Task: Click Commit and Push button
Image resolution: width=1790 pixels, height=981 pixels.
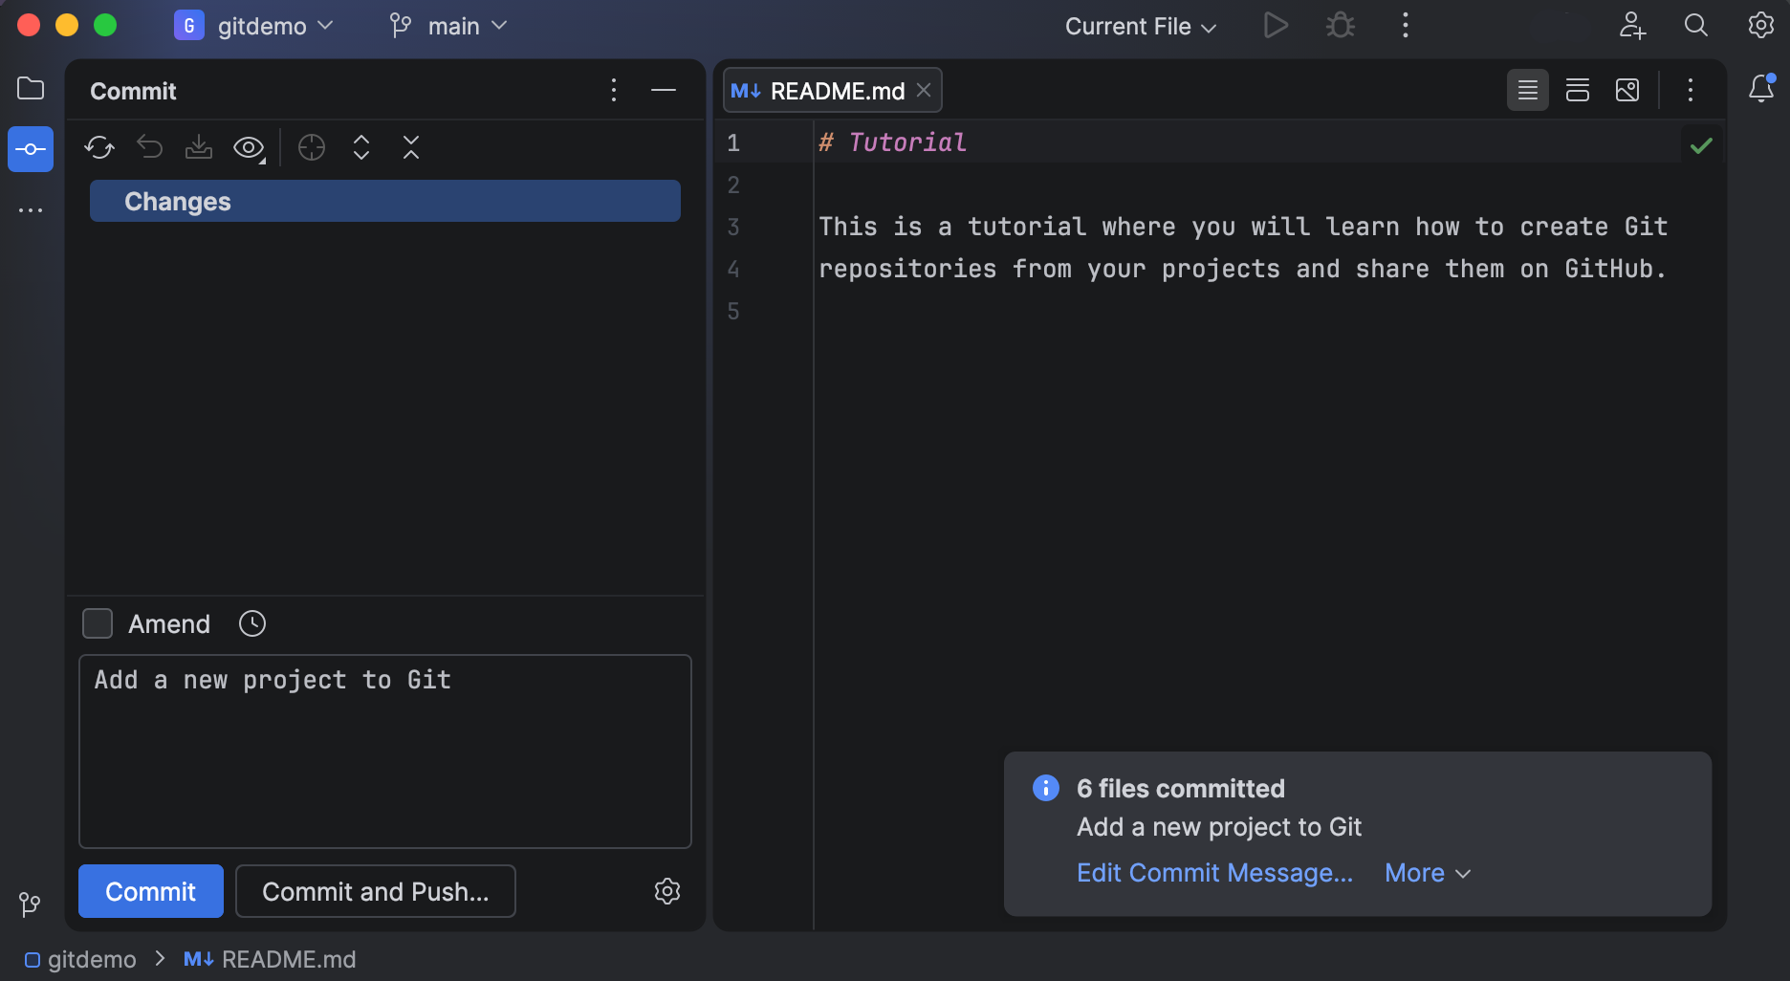Action: (376, 891)
